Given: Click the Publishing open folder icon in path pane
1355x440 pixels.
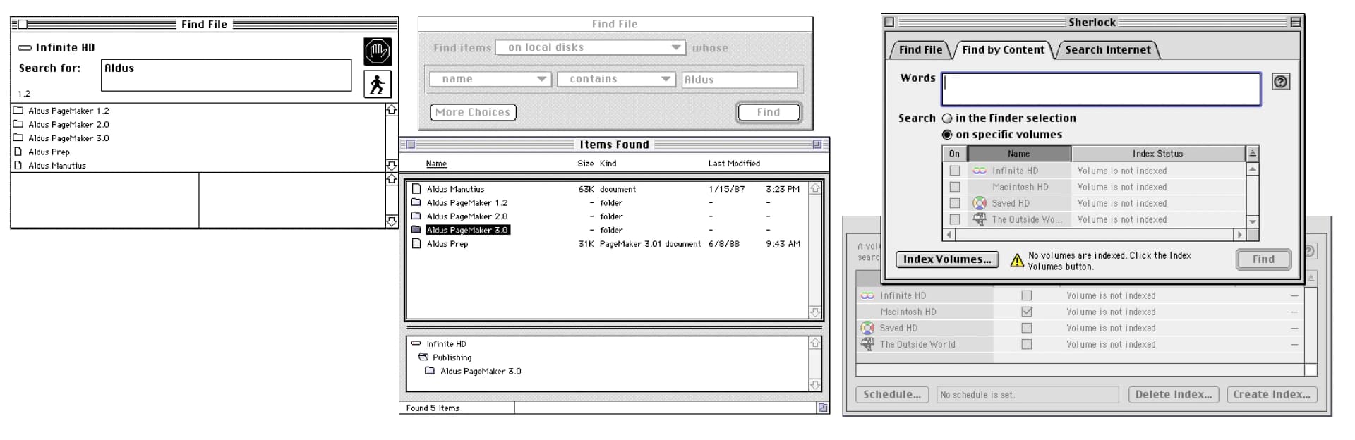Looking at the screenshot, I should pos(423,357).
